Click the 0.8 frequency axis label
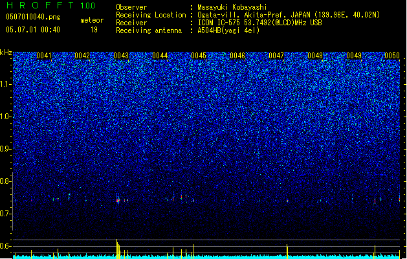Image resolution: width=407 pixels, height=259 pixels. (6, 181)
